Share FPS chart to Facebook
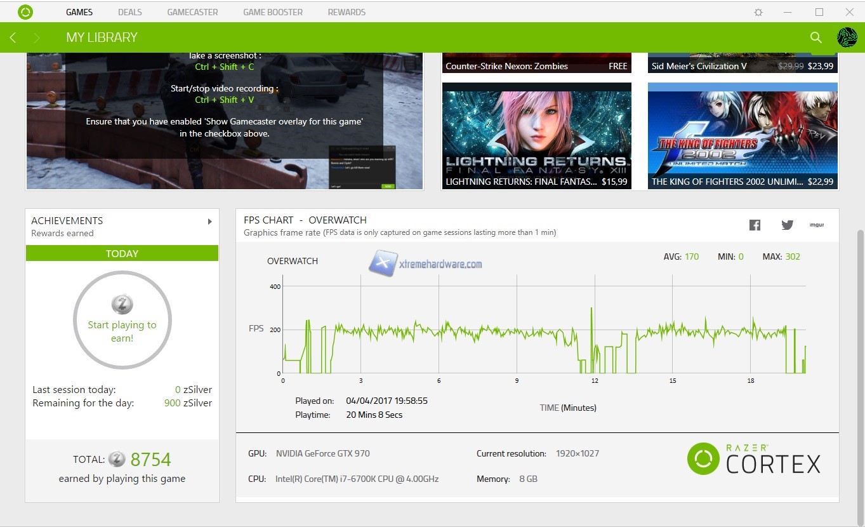The width and height of the screenshot is (865, 527). pyautogui.click(x=755, y=225)
